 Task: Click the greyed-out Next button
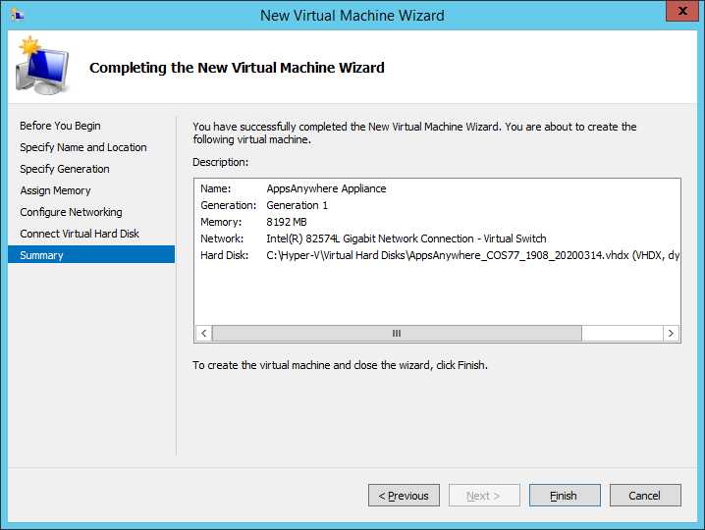pyautogui.click(x=484, y=496)
